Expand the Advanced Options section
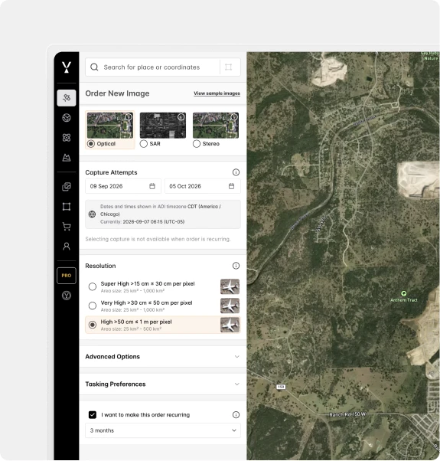 pyautogui.click(x=163, y=357)
